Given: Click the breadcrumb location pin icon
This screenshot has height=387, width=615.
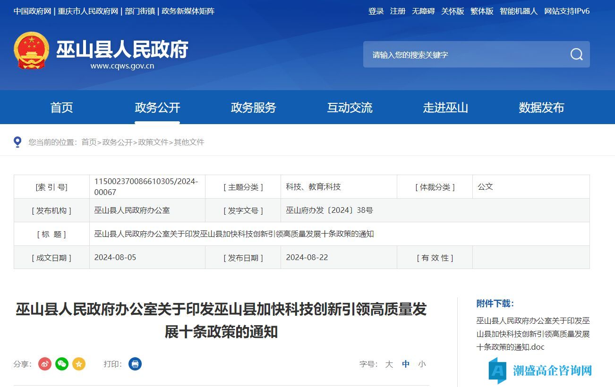Looking at the screenshot, I should click(x=17, y=142).
